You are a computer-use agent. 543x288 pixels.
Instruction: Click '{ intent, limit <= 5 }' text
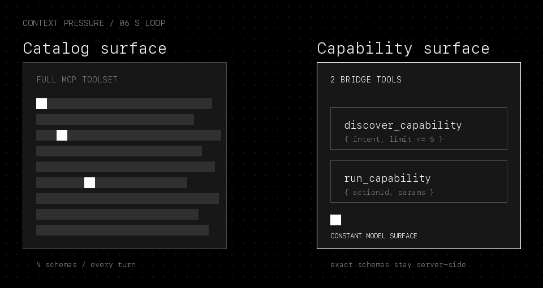[x=394, y=139]
